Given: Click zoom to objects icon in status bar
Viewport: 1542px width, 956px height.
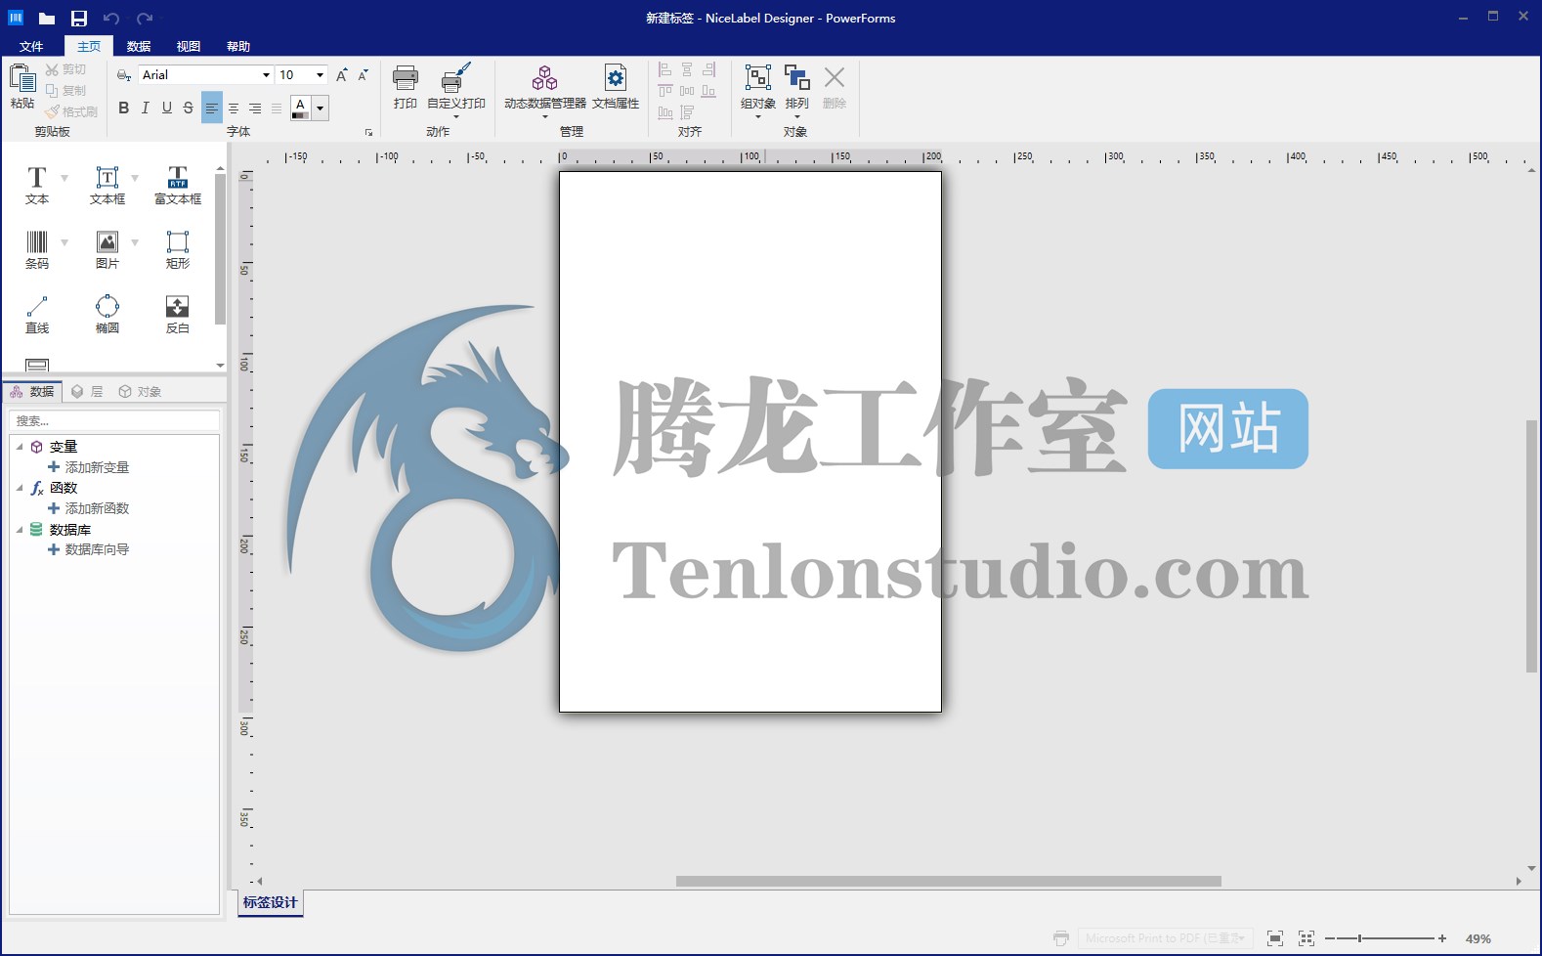Looking at the screenshot, I should point(1306,938).
